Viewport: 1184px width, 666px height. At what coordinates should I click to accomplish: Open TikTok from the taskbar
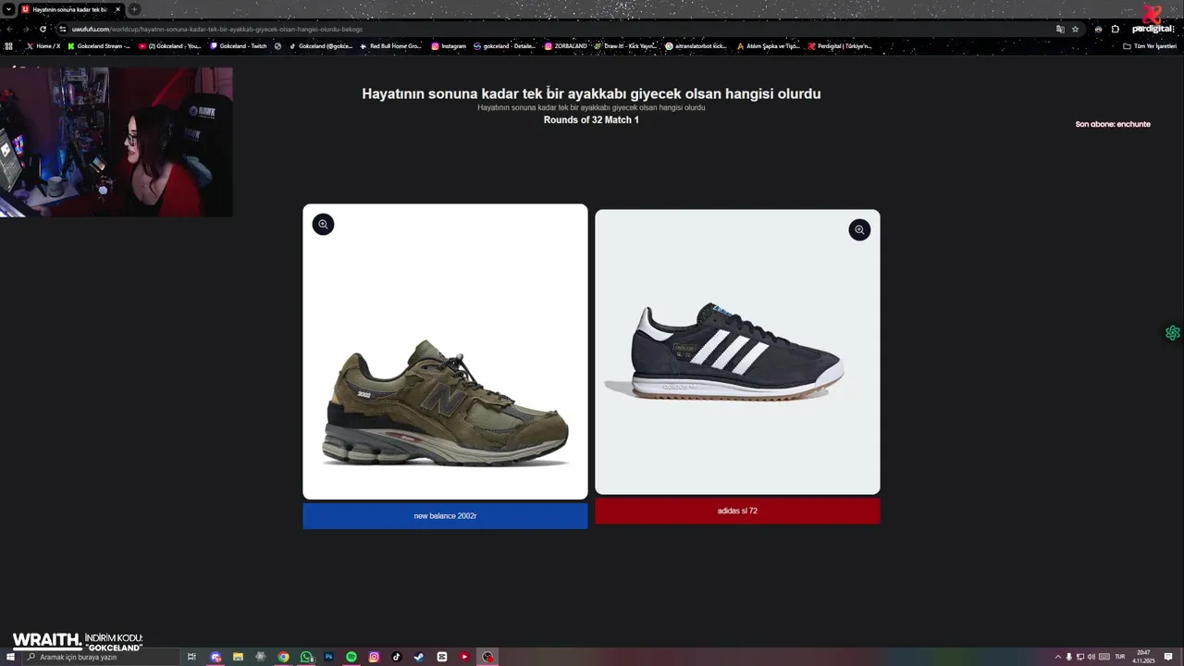click(396, 657)
